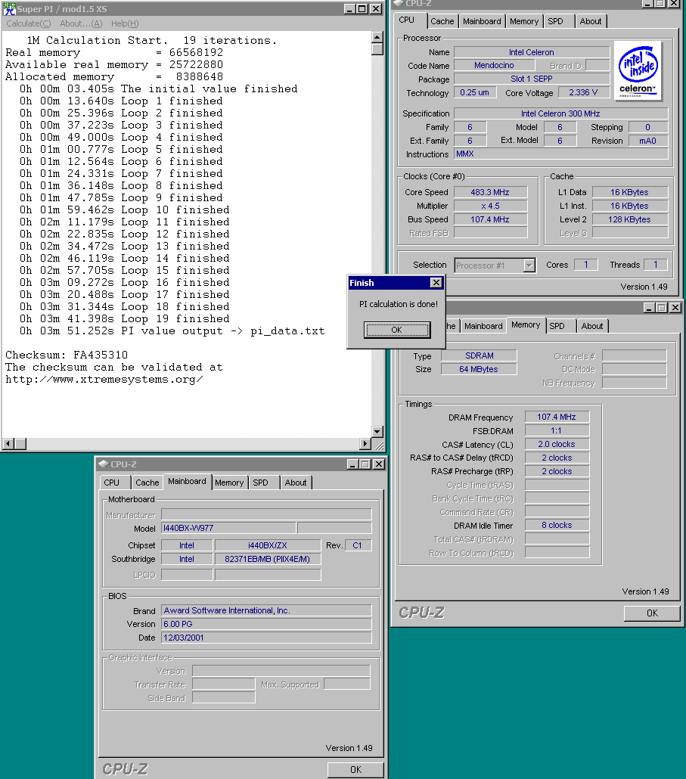Minimize the Super PI window

pyautogui.click(x=349, y=9)
